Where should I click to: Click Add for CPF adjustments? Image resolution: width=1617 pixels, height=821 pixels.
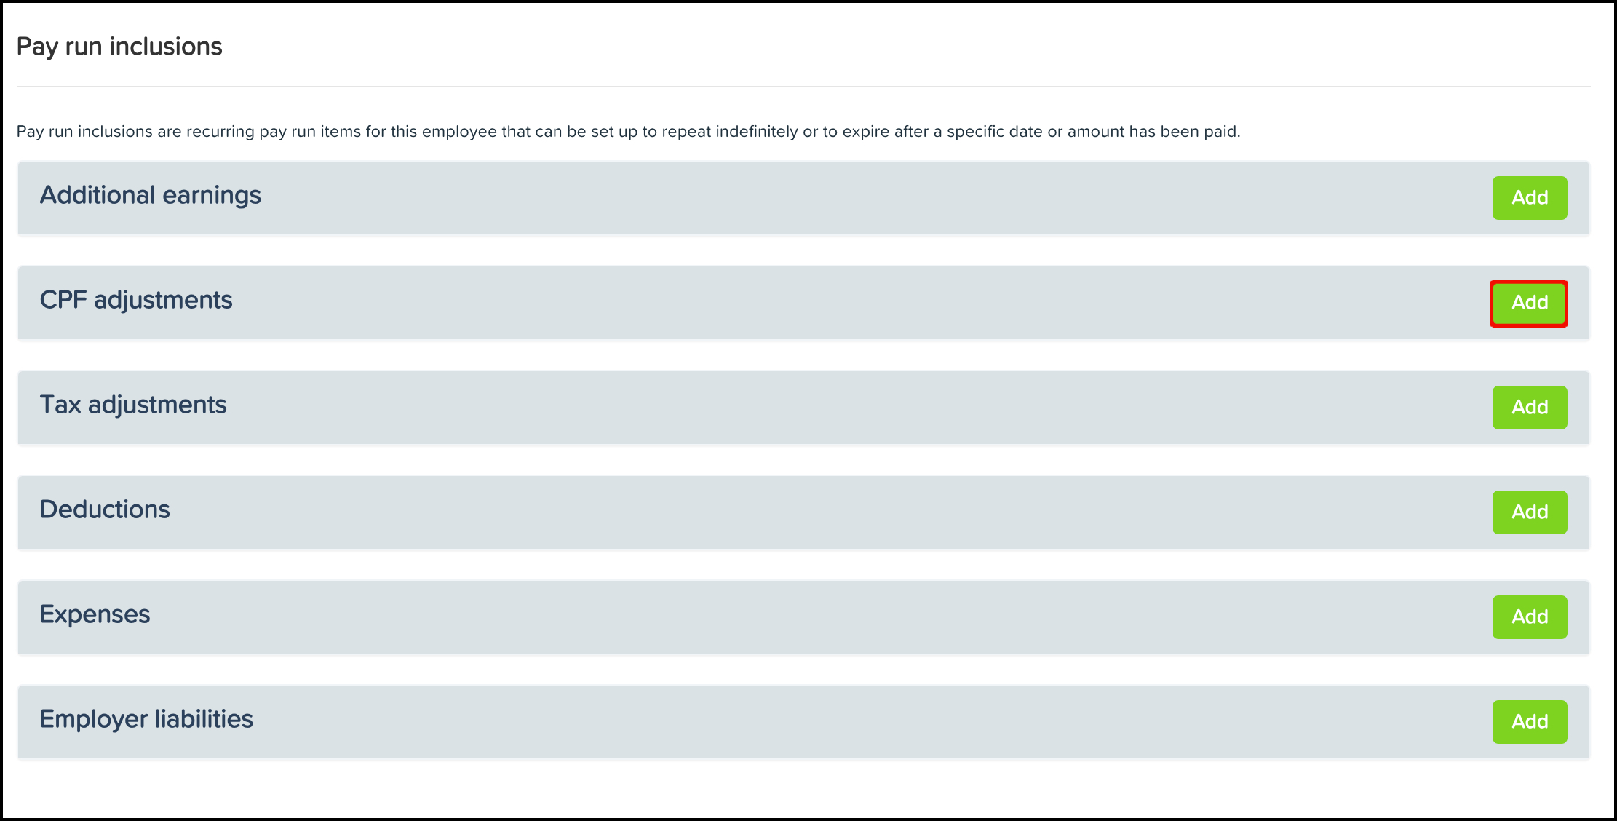(1530, 303)
